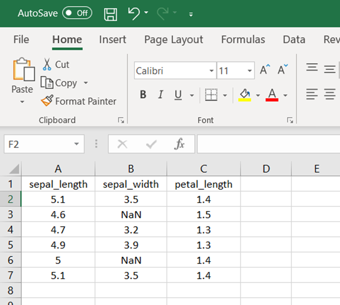Select column C header
This screenshot has width=340, height=305.
(x=204, y=169)
